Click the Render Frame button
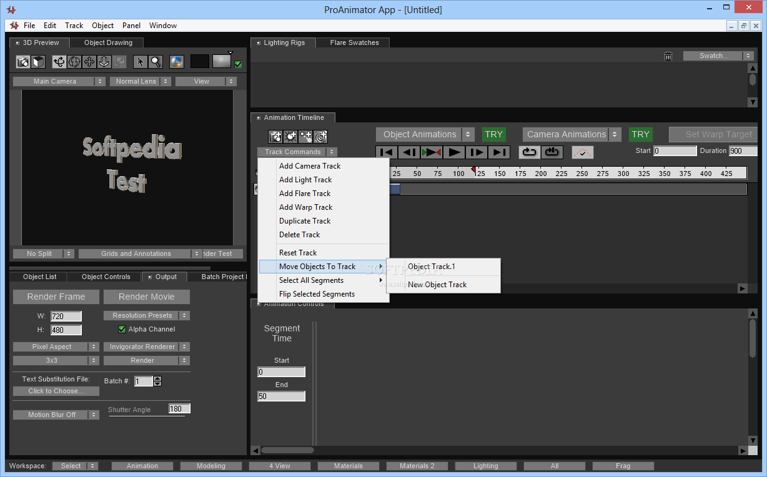This screenshot has height=477, width=767. tap(56, 297)
